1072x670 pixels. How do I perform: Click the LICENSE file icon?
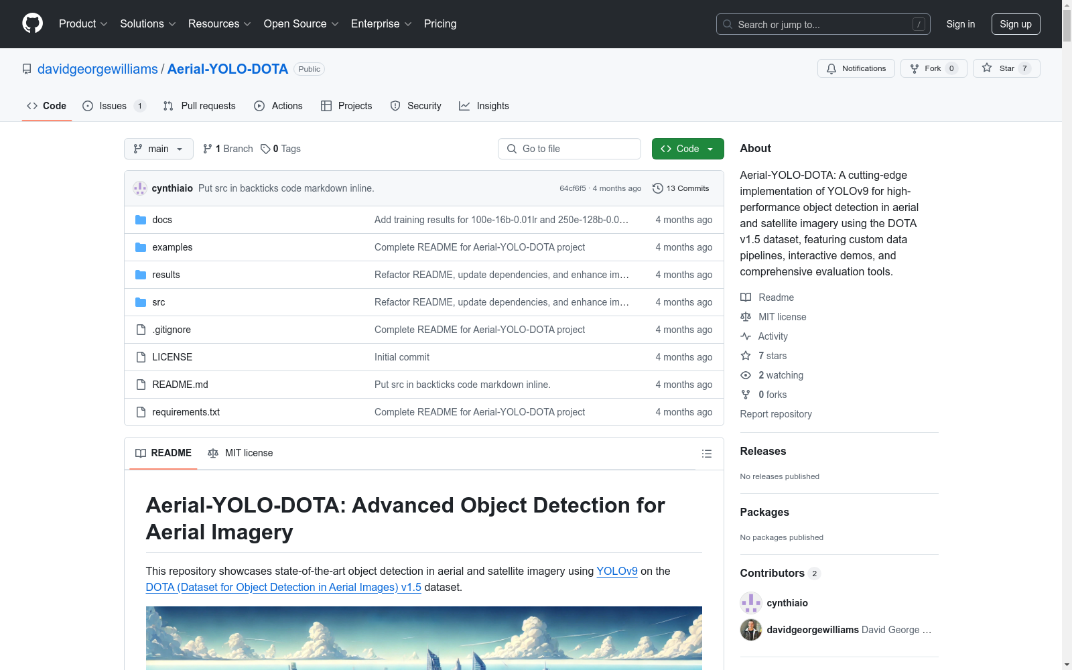pyautogui.click(x=141, y=357)
